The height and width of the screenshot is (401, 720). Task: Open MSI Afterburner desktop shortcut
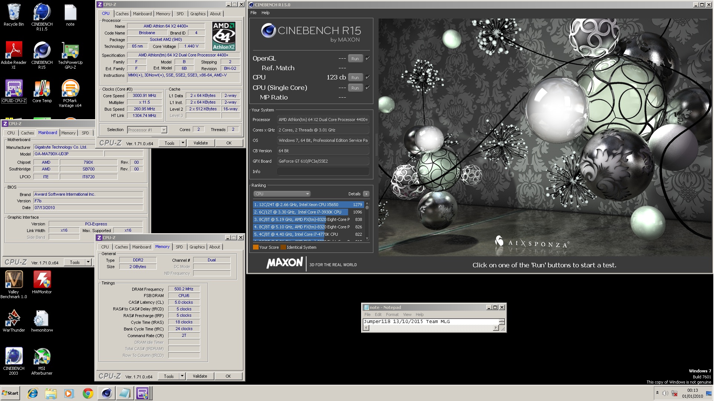(42, 361)
